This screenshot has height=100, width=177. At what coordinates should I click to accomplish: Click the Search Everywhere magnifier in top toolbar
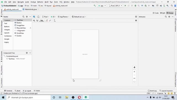coord(172,6)
